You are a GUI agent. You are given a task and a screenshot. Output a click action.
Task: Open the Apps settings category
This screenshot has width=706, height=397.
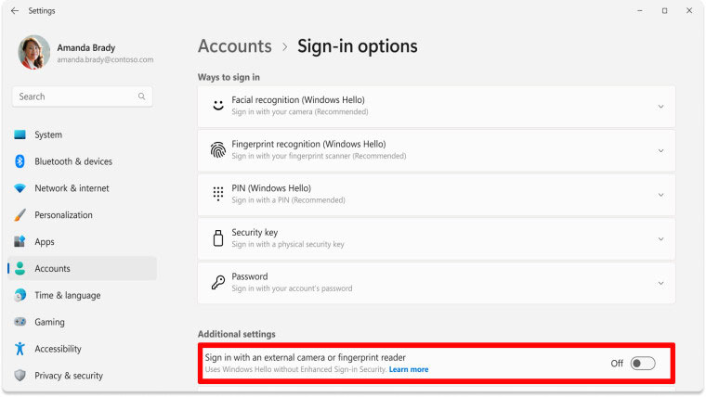(45, 242)
